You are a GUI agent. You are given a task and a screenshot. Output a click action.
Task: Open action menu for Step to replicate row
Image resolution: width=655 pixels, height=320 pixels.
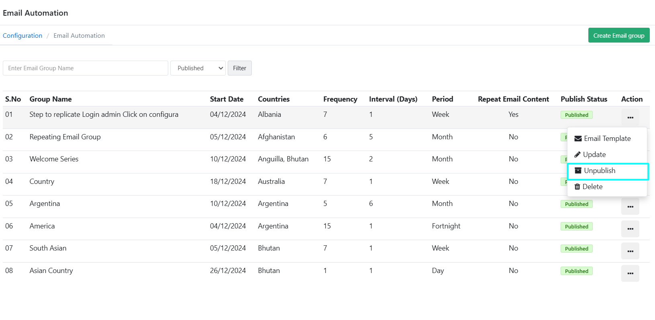[x=630, y=117]
